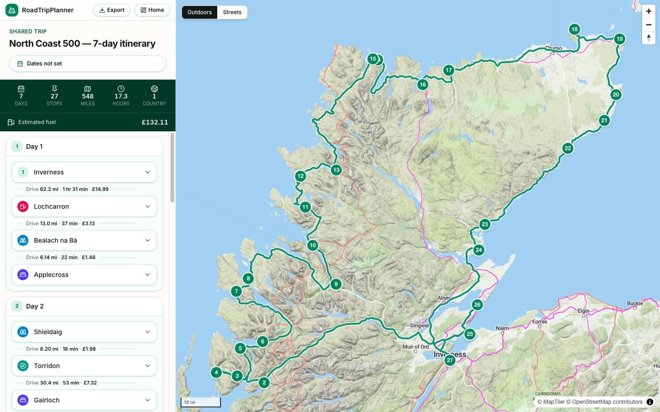This screenshot has width=660, height=412.
Task: Select map marker 18
Action: point(574,29)
